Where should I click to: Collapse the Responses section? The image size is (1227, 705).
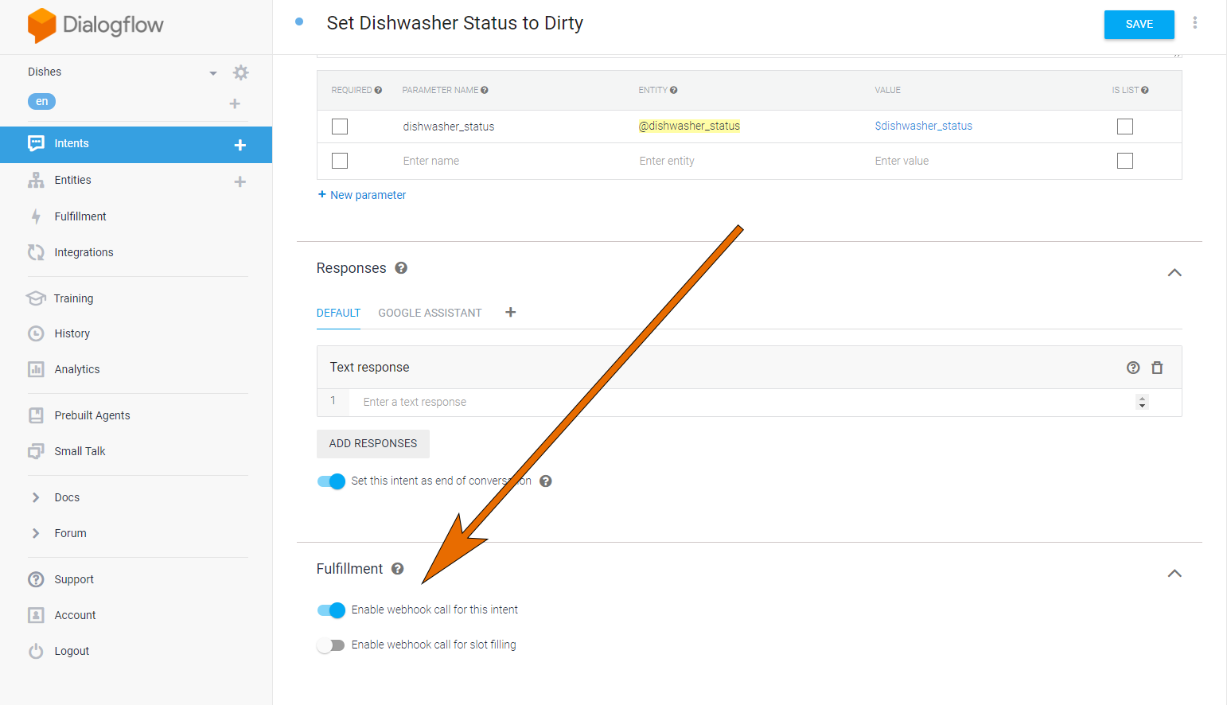[x=1174, y=272]
